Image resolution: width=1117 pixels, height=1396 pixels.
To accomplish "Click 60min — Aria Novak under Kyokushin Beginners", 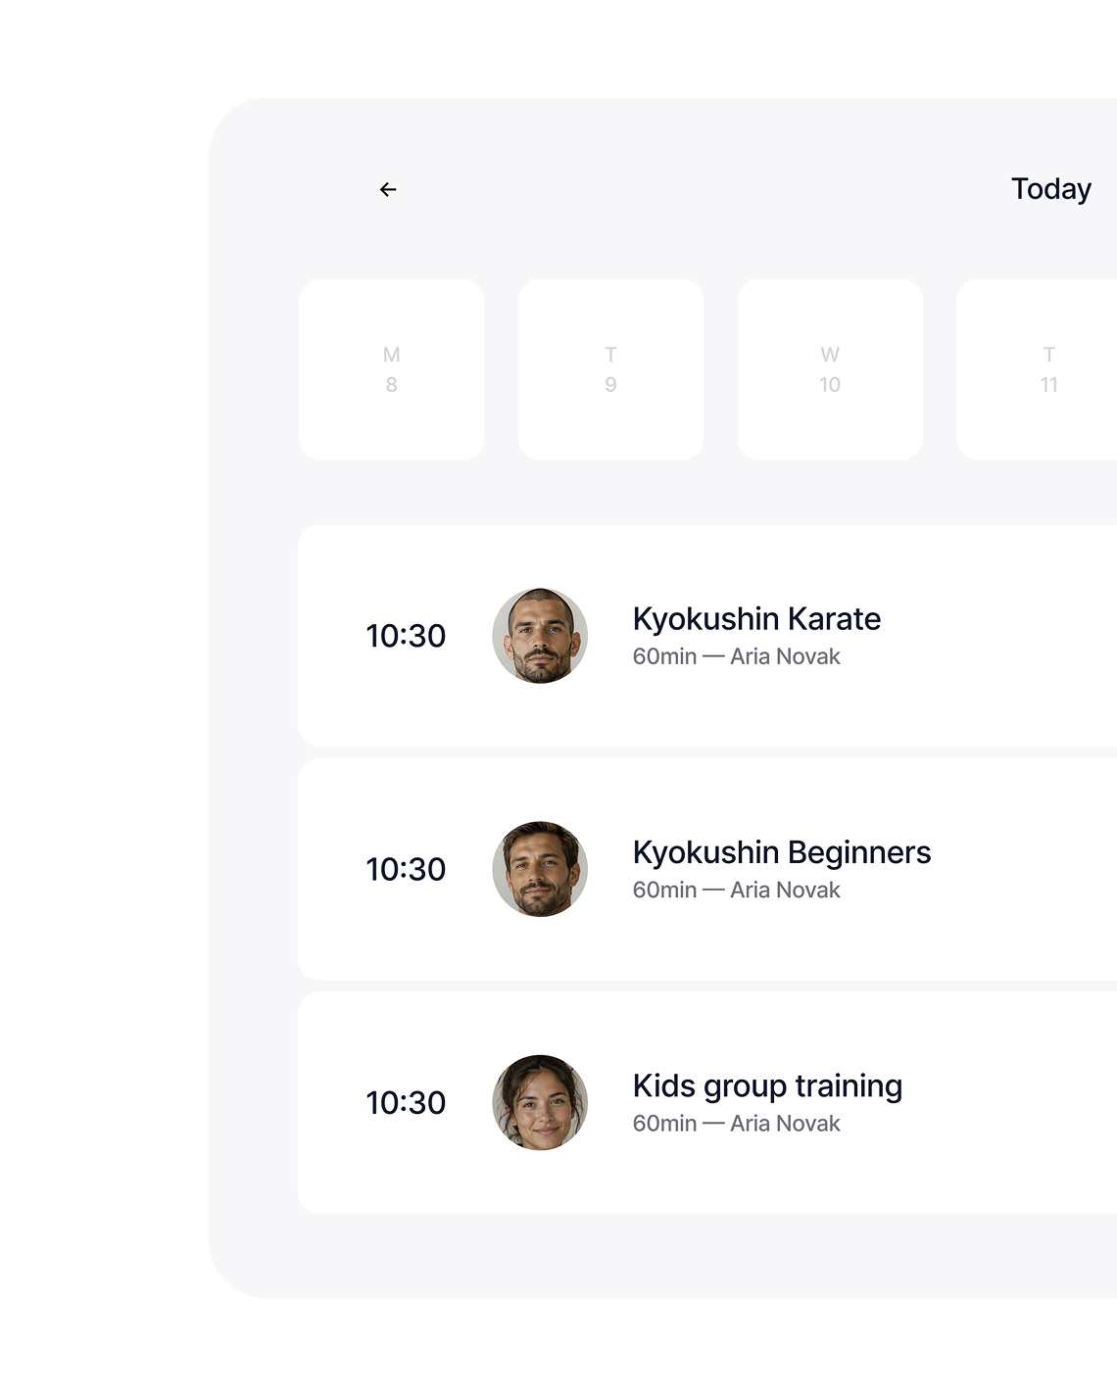I will 736,890.
